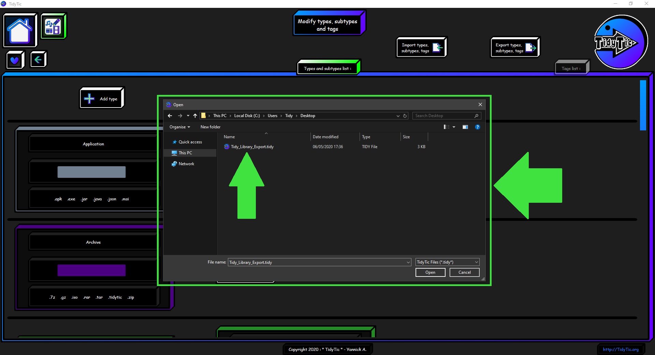Select the .apk extension text
The image size is (655, 355).
click(x=58, y=199)
